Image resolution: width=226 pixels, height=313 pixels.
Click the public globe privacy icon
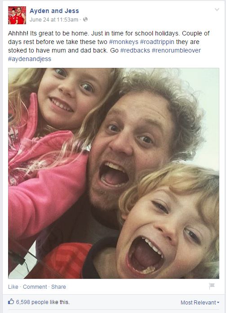[x=85, y=19]
